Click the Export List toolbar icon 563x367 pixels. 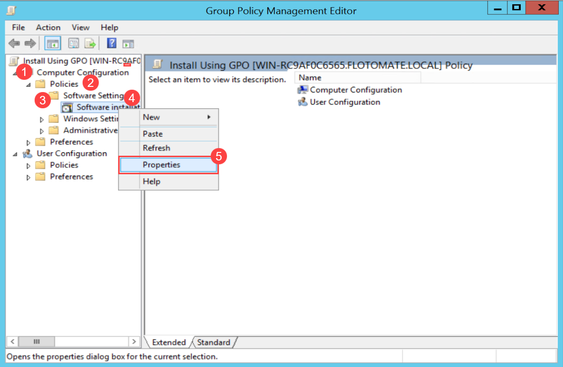click(90, 44)
